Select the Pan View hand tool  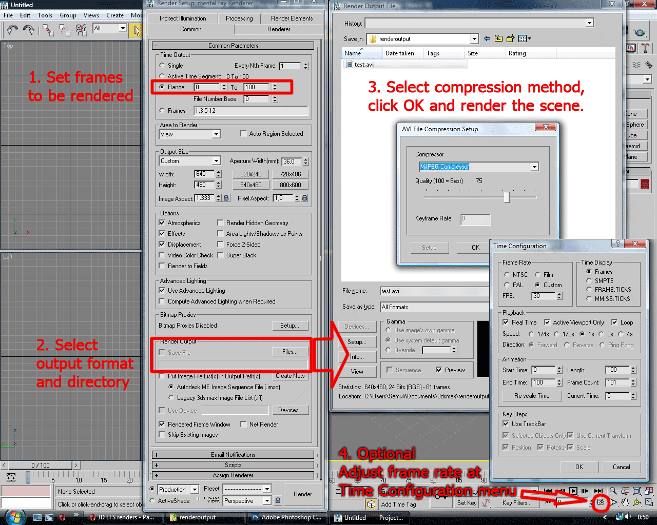(625, 502)
